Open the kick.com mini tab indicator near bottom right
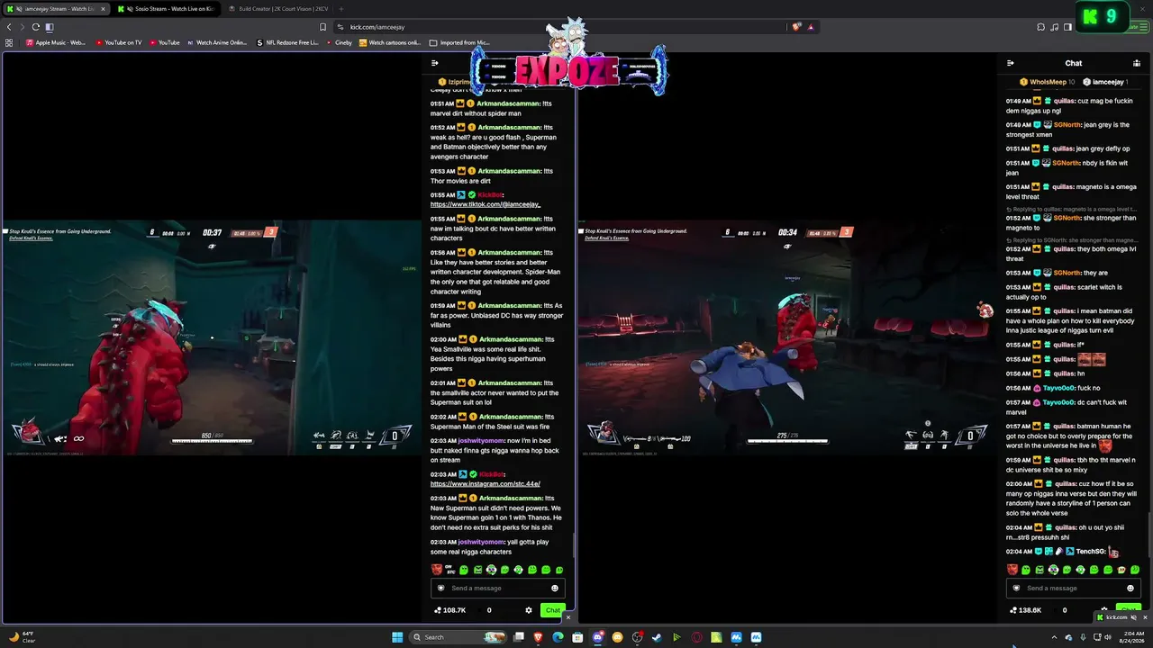The width and height of the screenshot is (1153, 648). 1117,617
